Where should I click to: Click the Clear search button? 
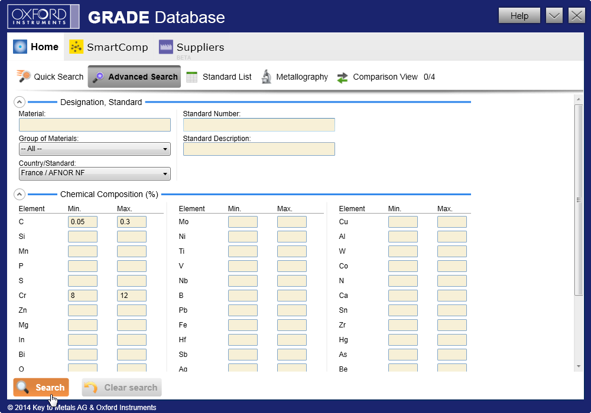(122, 387)
